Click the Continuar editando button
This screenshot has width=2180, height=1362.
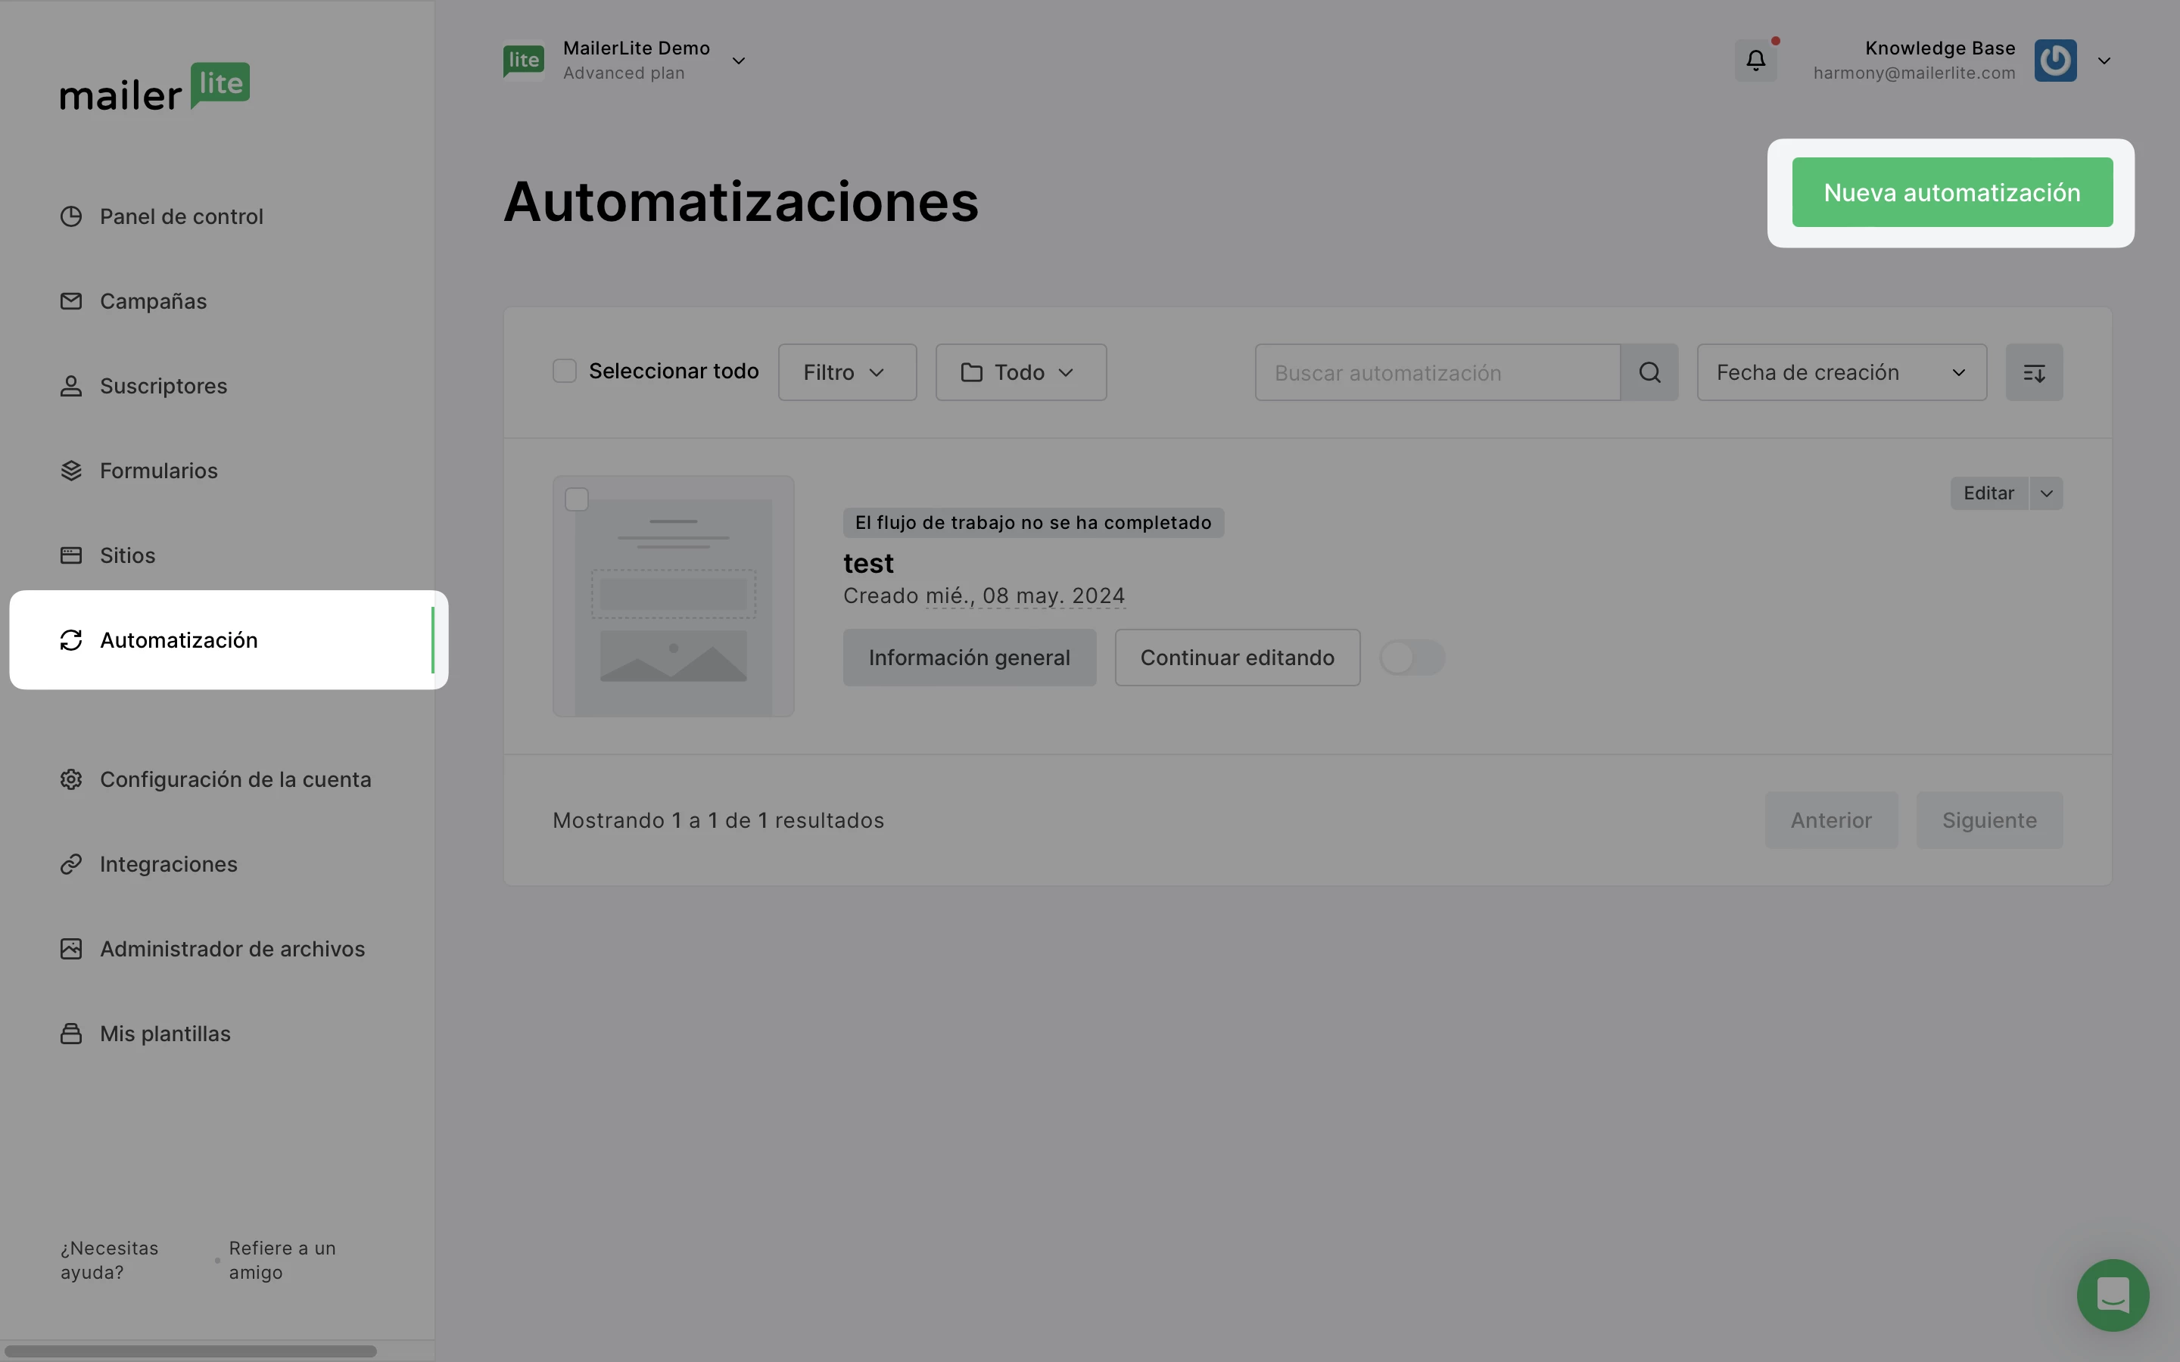click(1237, 658)
